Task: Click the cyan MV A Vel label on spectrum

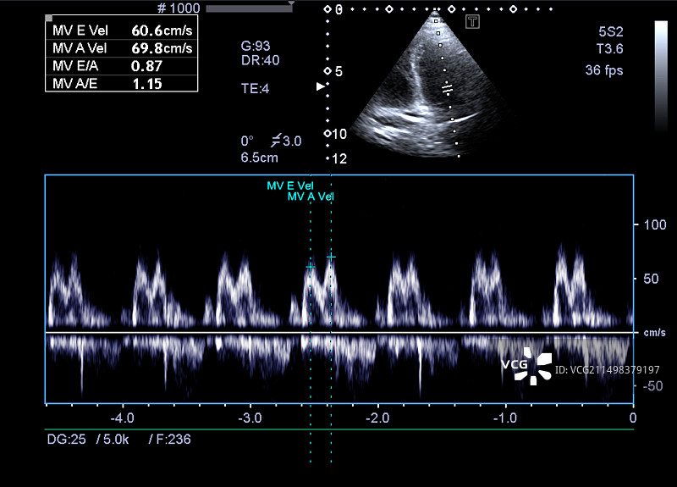Action: tap(311, 196)
